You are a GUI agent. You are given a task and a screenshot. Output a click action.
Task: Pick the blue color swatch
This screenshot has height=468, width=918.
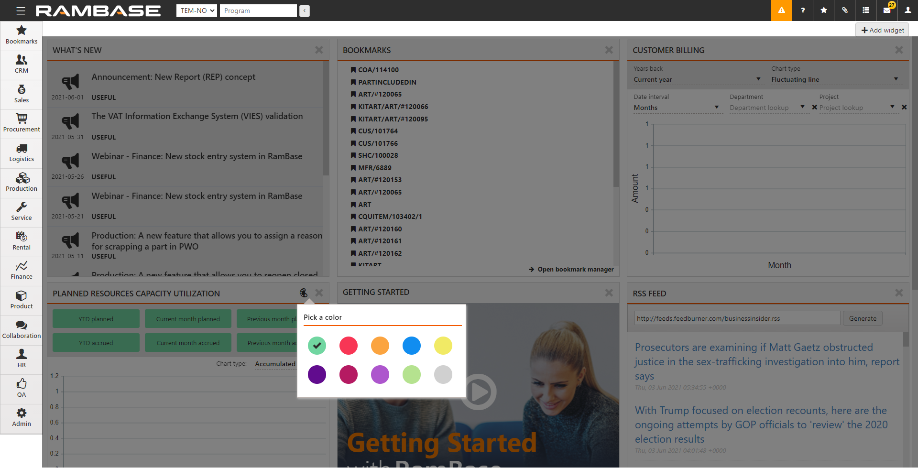tap(411, 346)
